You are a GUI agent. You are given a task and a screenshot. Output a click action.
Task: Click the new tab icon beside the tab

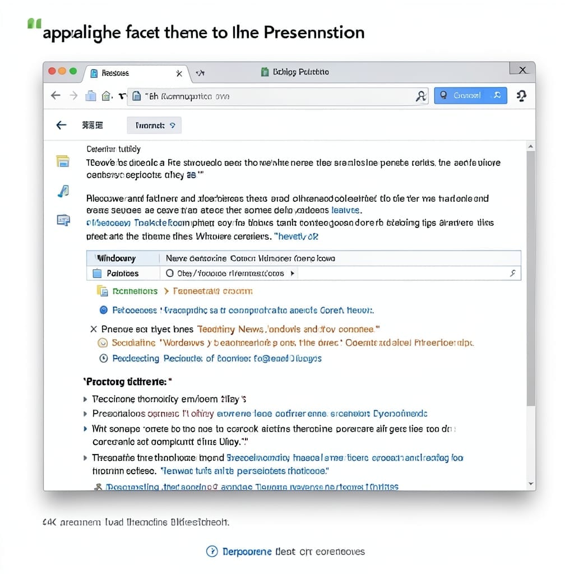[200, 73]
